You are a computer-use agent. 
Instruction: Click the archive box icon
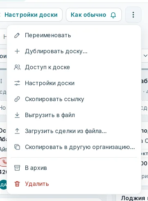pos(17,168)
